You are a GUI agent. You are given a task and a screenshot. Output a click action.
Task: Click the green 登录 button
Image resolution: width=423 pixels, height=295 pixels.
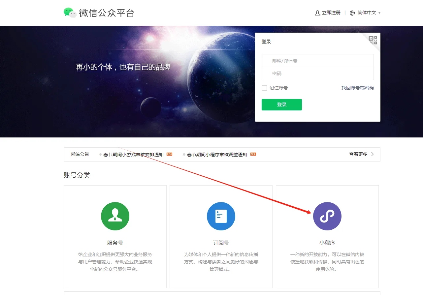pyautogui.click(x=282, y=104)
